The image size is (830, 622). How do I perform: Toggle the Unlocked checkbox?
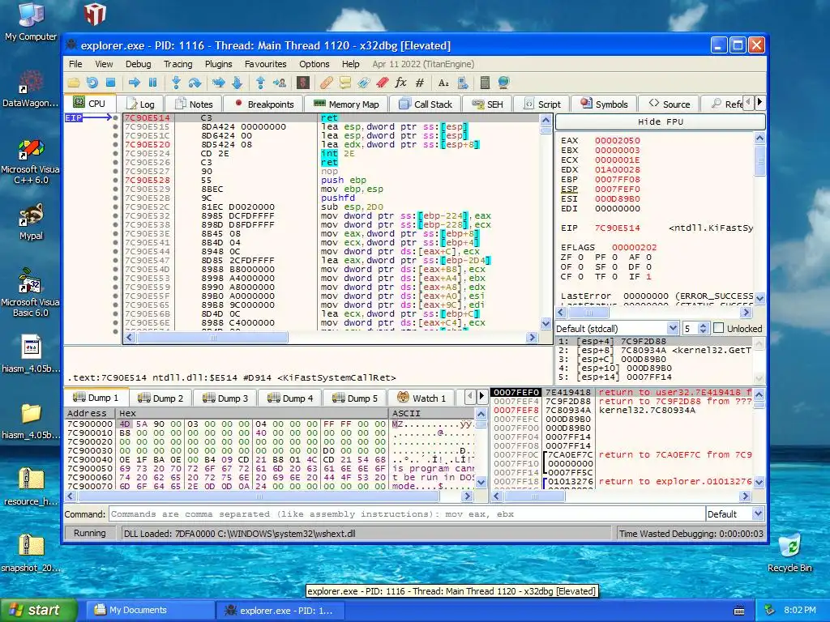(x=718, y=329)
